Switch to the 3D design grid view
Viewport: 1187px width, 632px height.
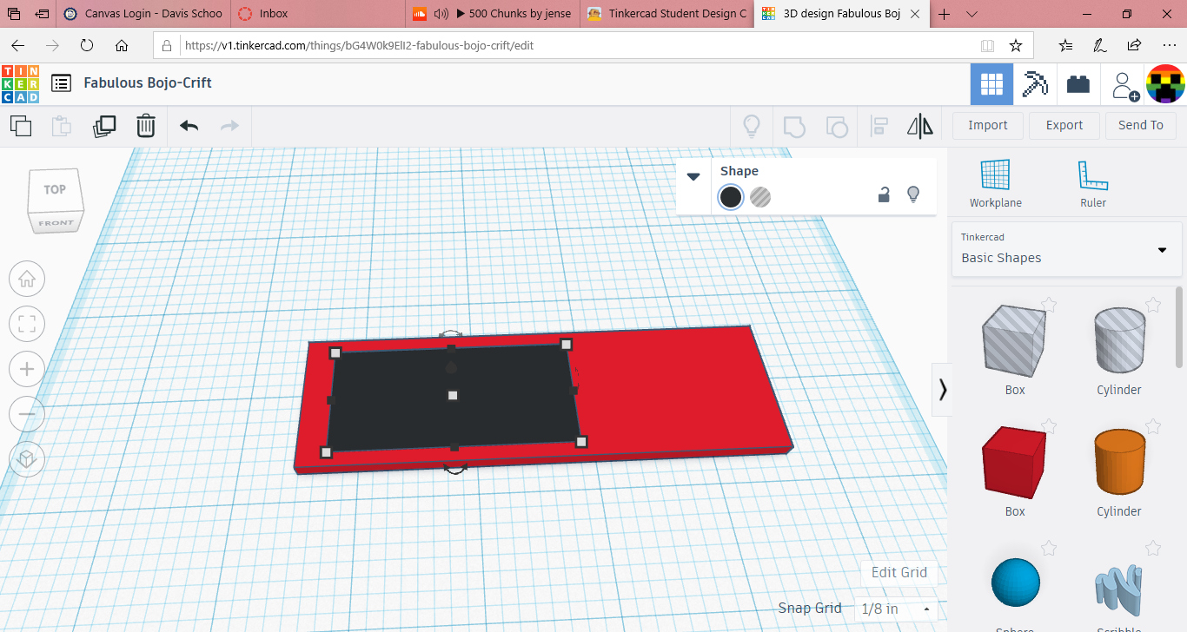991,84
